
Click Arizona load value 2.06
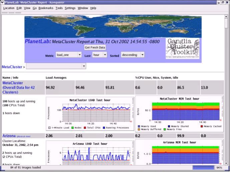coord(49,136)
